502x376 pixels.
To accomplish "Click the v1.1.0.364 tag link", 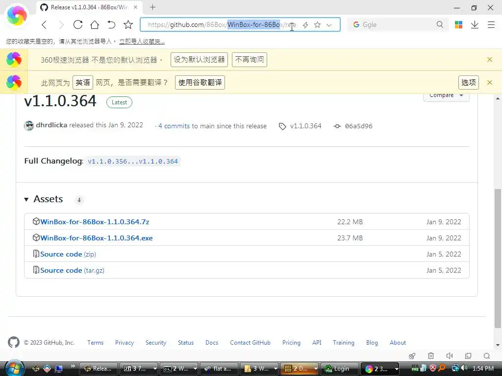I will pyautogui.click(x=305, y=126).
